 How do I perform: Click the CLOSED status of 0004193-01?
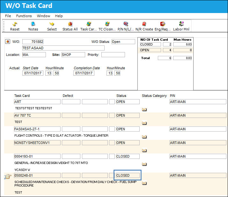[128, 156]
